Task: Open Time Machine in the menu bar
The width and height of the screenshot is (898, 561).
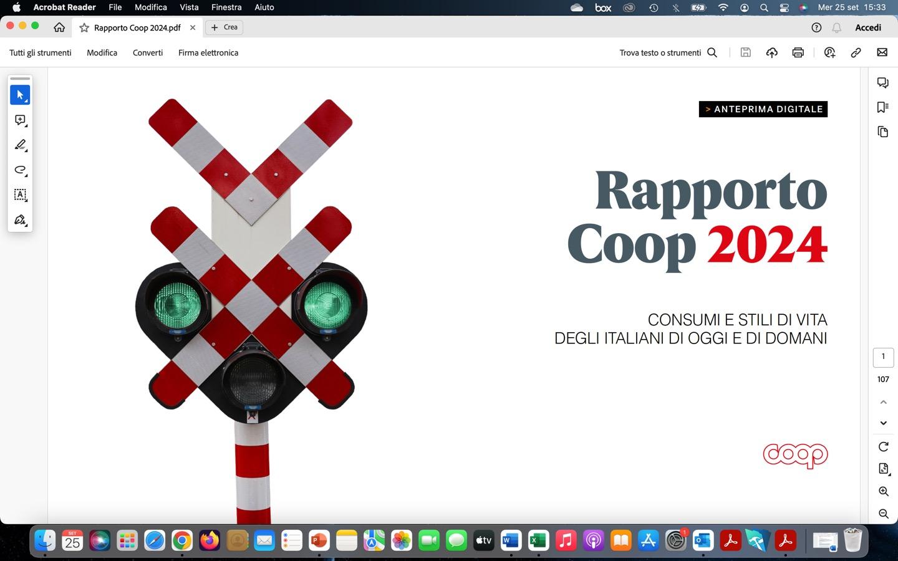Action: point(654,7)
